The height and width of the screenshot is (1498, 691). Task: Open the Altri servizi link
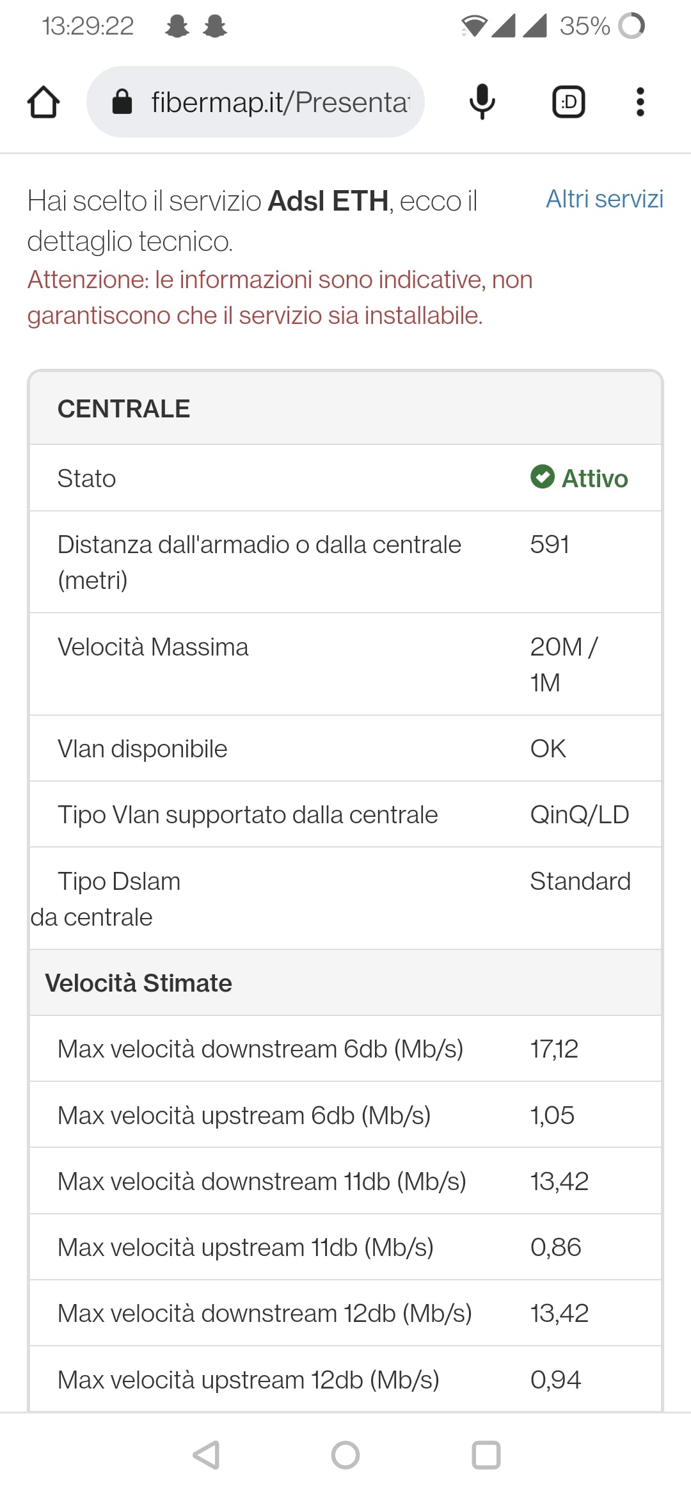(x=604, y=199)
